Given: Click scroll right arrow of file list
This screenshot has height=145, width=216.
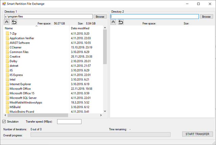Looking at the screenshot, I should pos(101,115).
